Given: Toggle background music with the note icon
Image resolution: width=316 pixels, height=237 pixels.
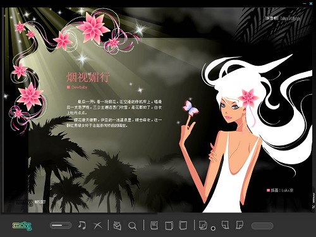Looking at the screenshot, I should tap(82, 225).
